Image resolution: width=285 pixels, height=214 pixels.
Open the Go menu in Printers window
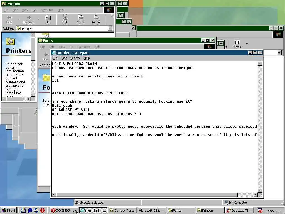tap(34, 10)
